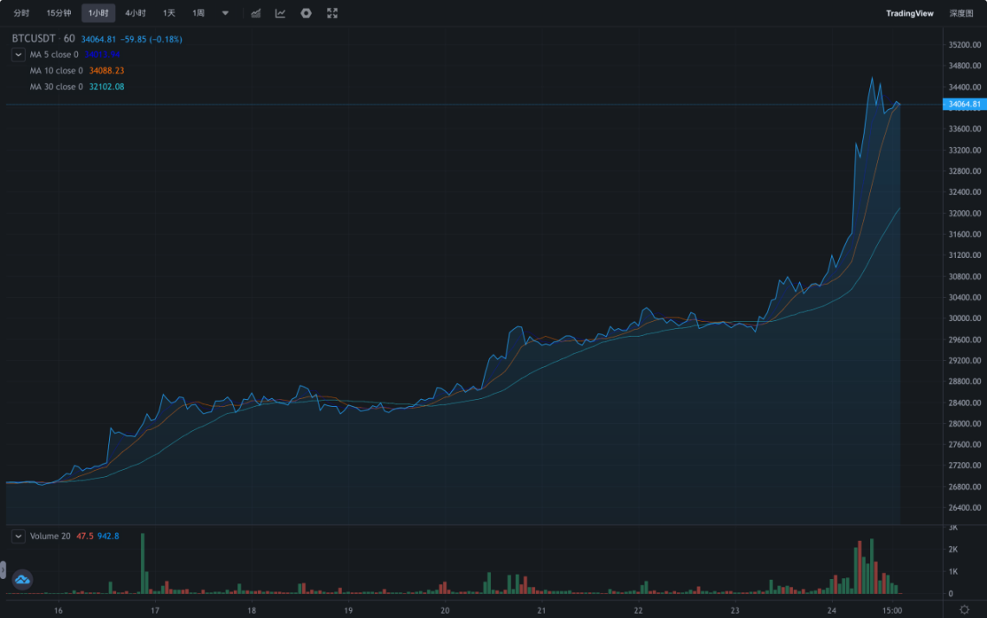Select the candlestick chart style icon
The width and height of the screenshot is (987, 618).
[x=254, y=13]
